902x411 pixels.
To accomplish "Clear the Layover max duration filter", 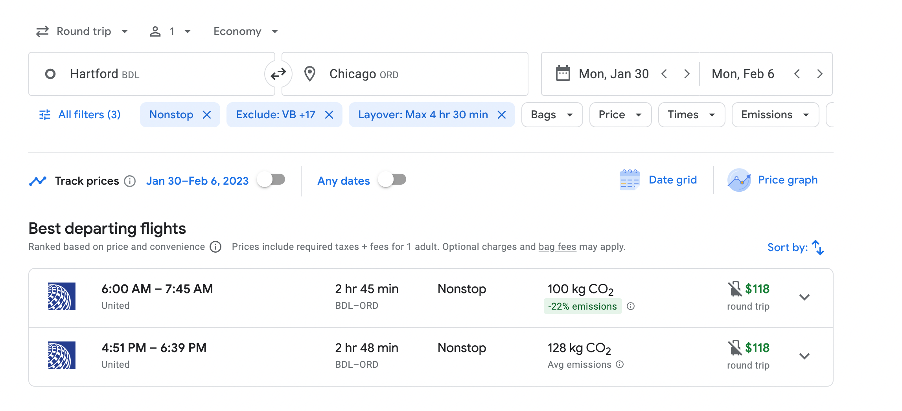I will pos(502,115).
